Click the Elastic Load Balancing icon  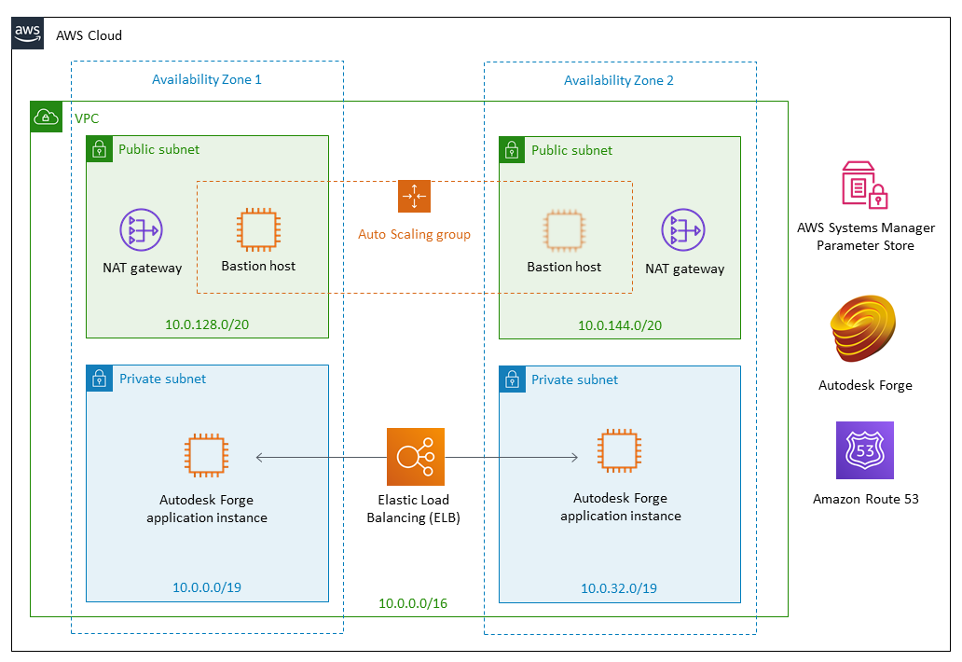(x=416, y=457)
